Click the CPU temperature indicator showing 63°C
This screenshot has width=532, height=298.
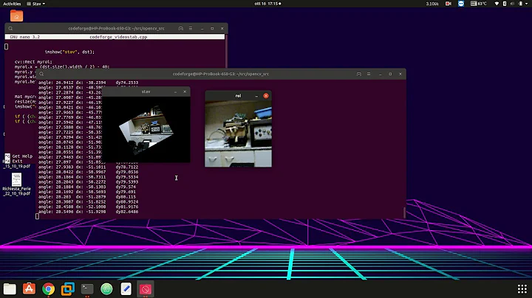point(479,4)
